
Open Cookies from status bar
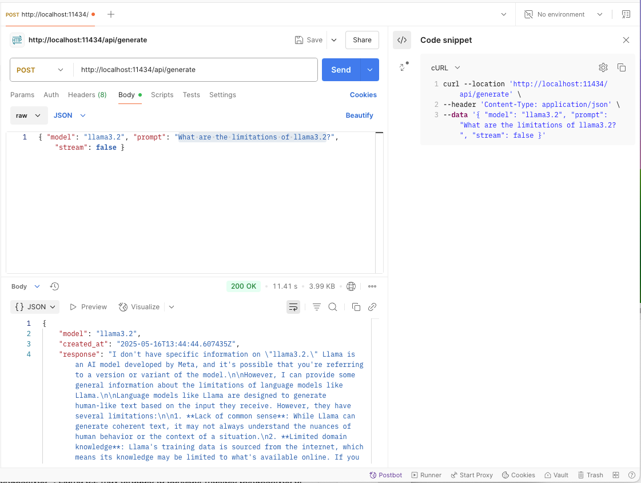click(x=519, y=475)
